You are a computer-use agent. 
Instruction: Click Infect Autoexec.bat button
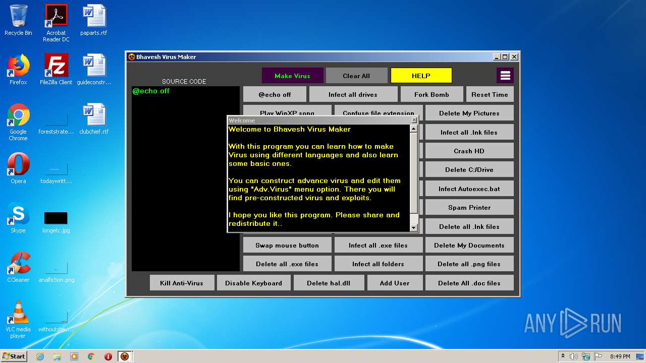point(469,189)
